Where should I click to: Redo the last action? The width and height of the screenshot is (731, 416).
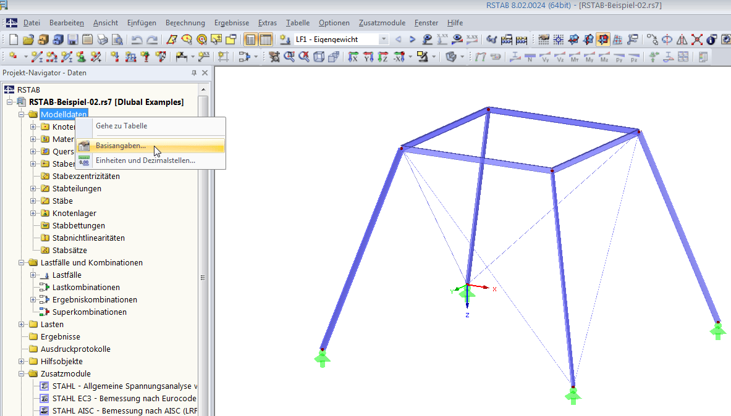click(152, 40)
